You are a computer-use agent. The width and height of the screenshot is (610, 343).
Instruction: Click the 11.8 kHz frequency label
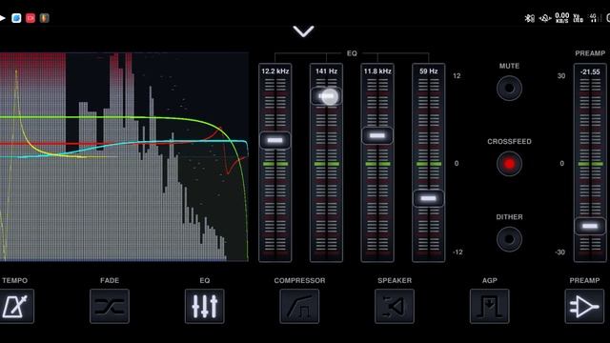coord(377,71)
